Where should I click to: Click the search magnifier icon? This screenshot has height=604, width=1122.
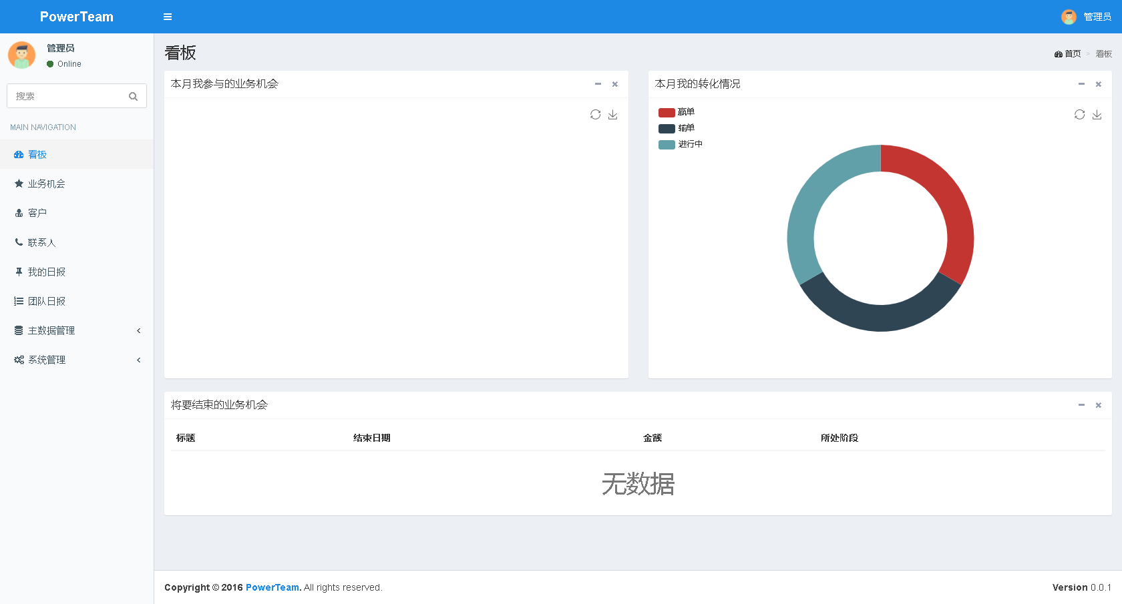pos(133,96)
